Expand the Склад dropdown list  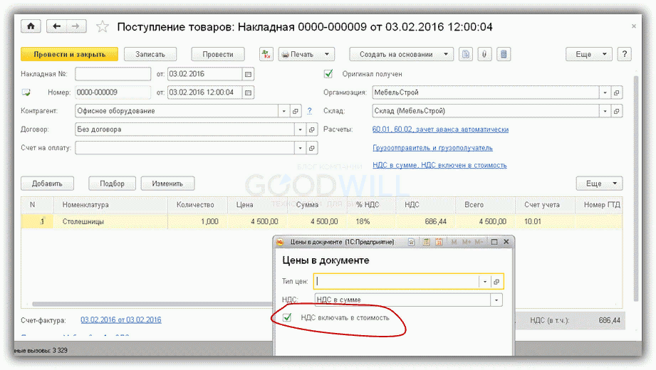(605, 111)
